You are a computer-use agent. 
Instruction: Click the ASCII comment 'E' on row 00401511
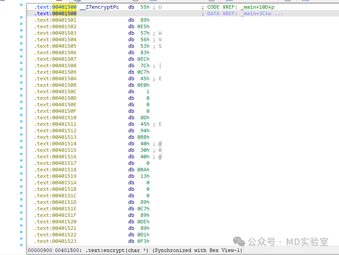[160, 124]
